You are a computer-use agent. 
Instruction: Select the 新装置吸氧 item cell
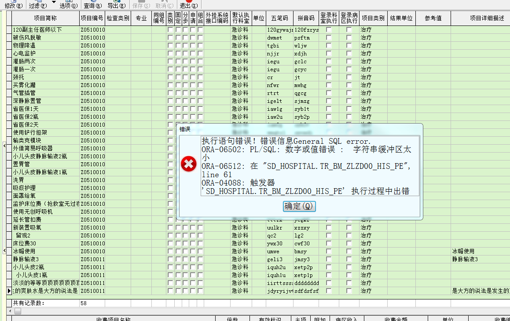click(45, 227)
